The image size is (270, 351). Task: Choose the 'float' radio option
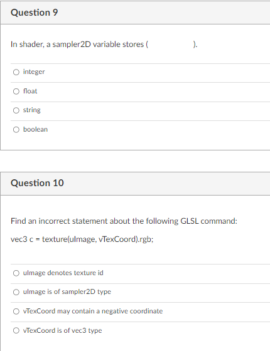16,92
